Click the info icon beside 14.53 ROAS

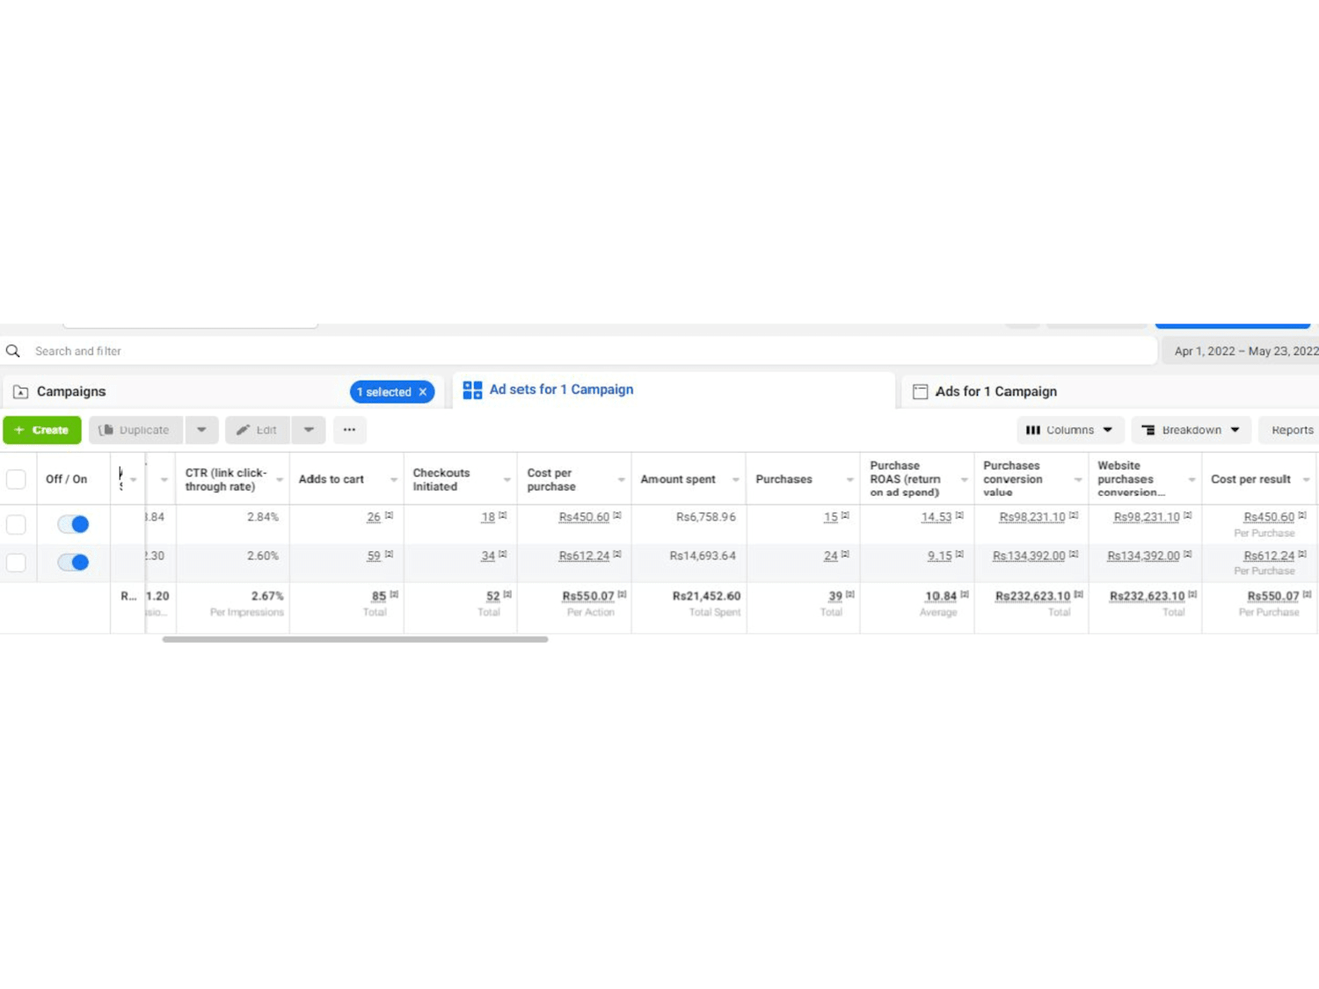click(x=959, y=515)
